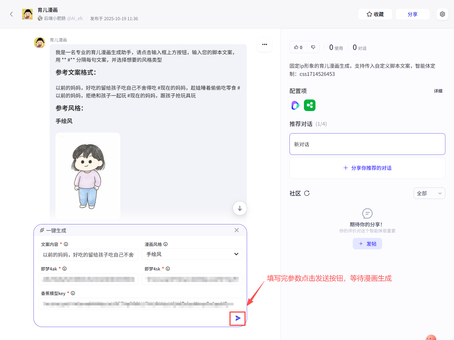The height and width of the screenshot is (340, 454).
Task: Click info icon next to 香蕉模型key
Action: (73, 293)
